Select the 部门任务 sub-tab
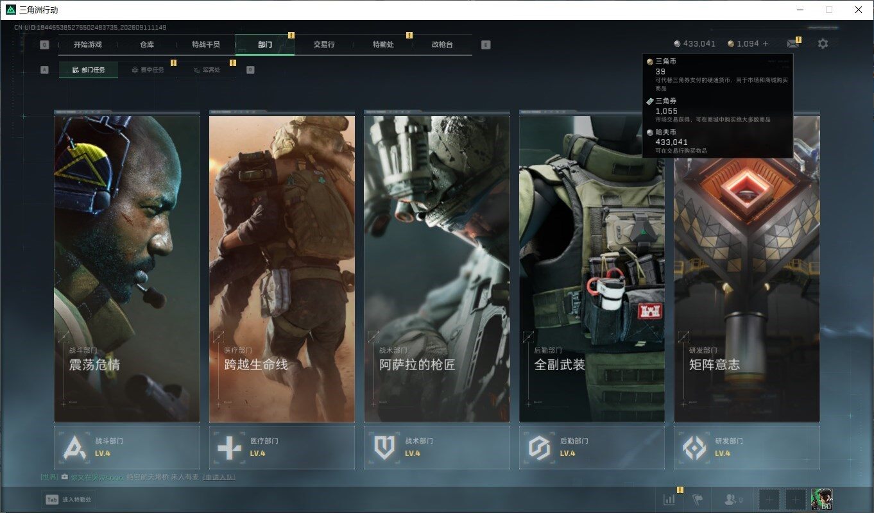This screenshot has height=513, width=874. pos(89,70)
